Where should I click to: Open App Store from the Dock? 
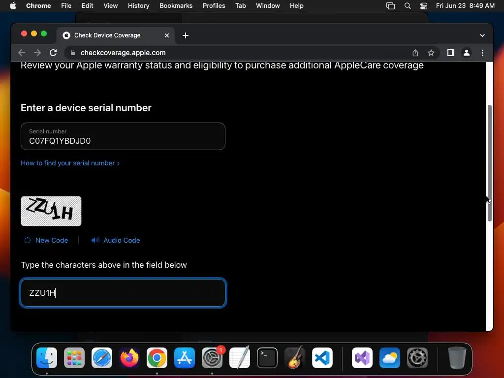coord(185,358)
